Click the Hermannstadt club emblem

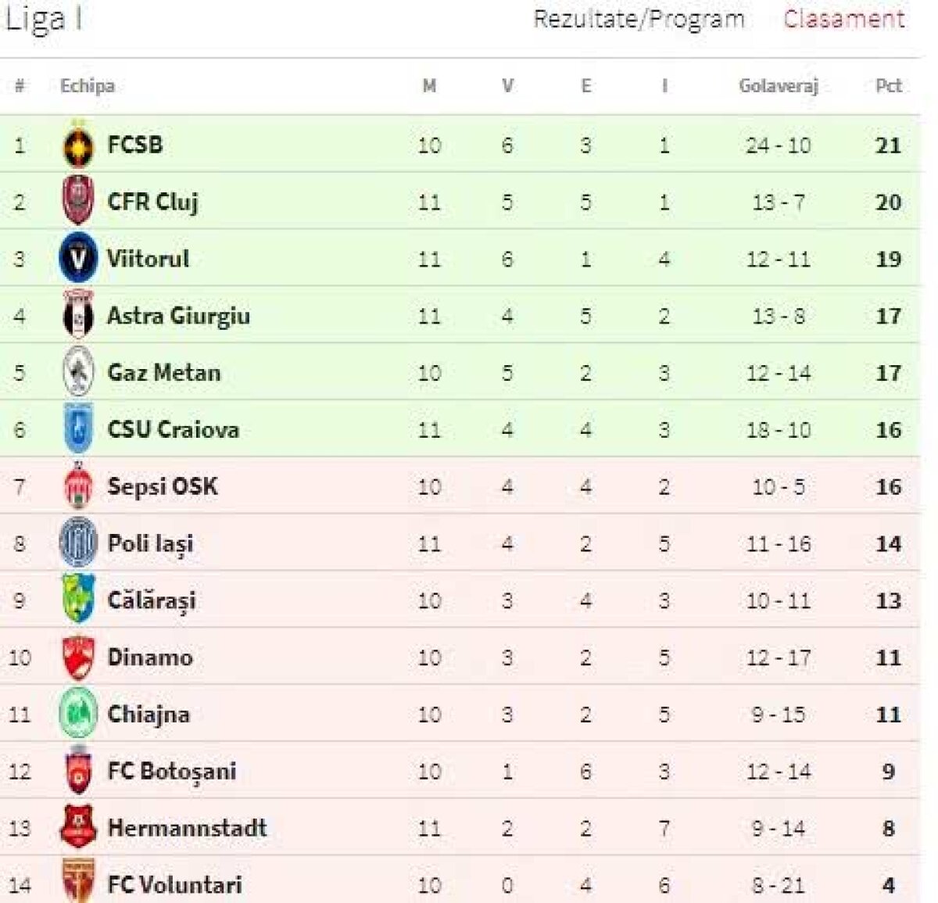click(79, 828)
